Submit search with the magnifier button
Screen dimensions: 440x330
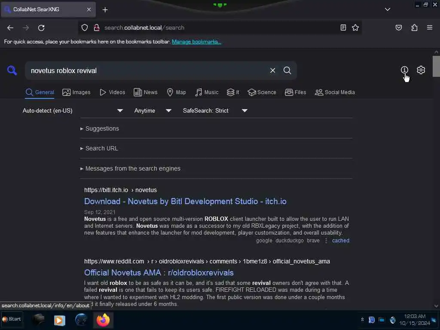click(x=287, y=70)
